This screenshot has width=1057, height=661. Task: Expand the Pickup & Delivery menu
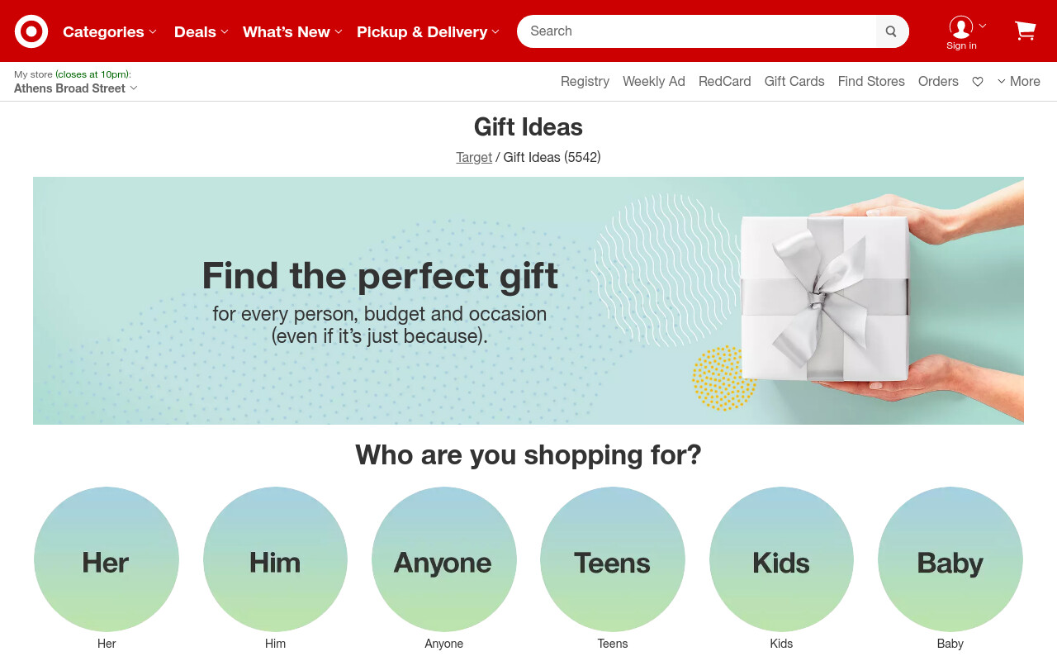tap(428, 31)
